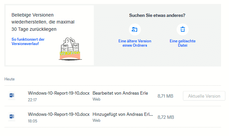Click 'Bearbeitet von Andreas Erle' entry
This screenshot has height=136, width=229.
(x=120, y=93)
